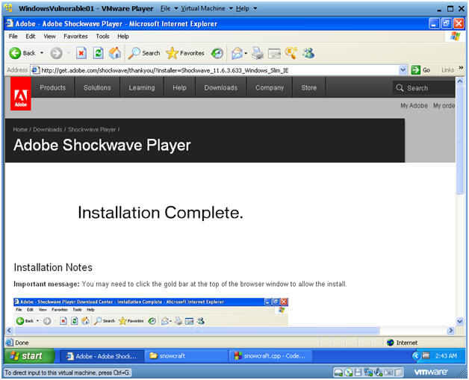Screen dimensions: 469x380
Task: Open Adobe Products navigation tab
Action: [x=52, y=87]
